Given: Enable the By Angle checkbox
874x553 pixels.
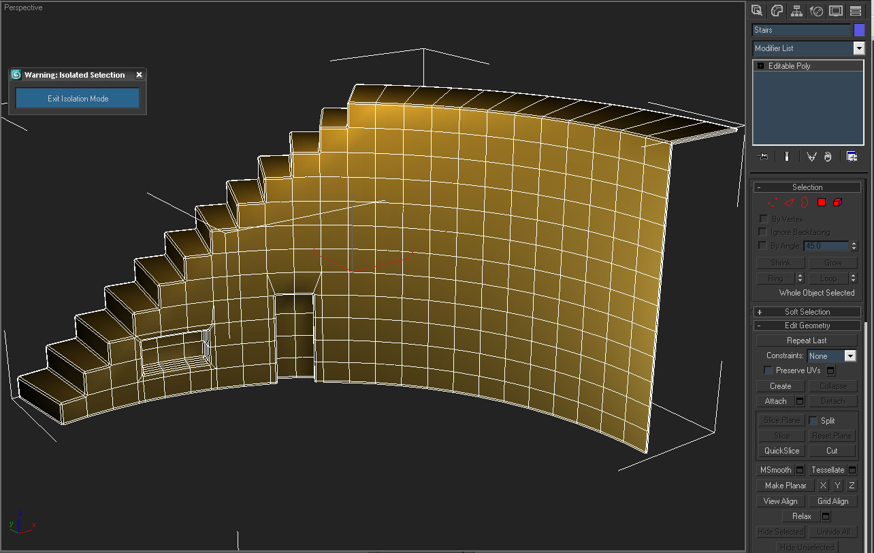Looking at the screenshot, I should [762, 245].
